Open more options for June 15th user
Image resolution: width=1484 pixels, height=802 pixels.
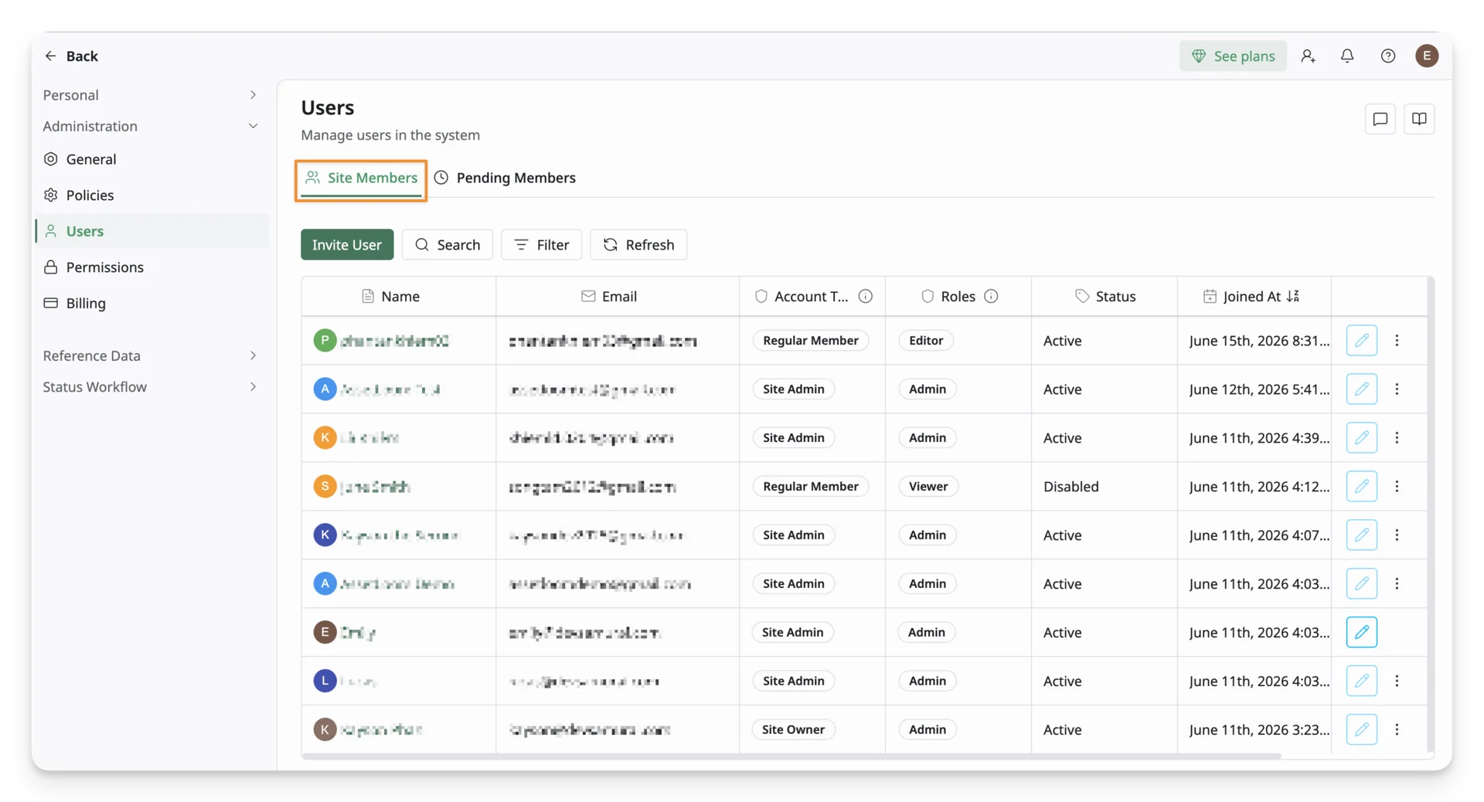click(x=1397, y=340)
